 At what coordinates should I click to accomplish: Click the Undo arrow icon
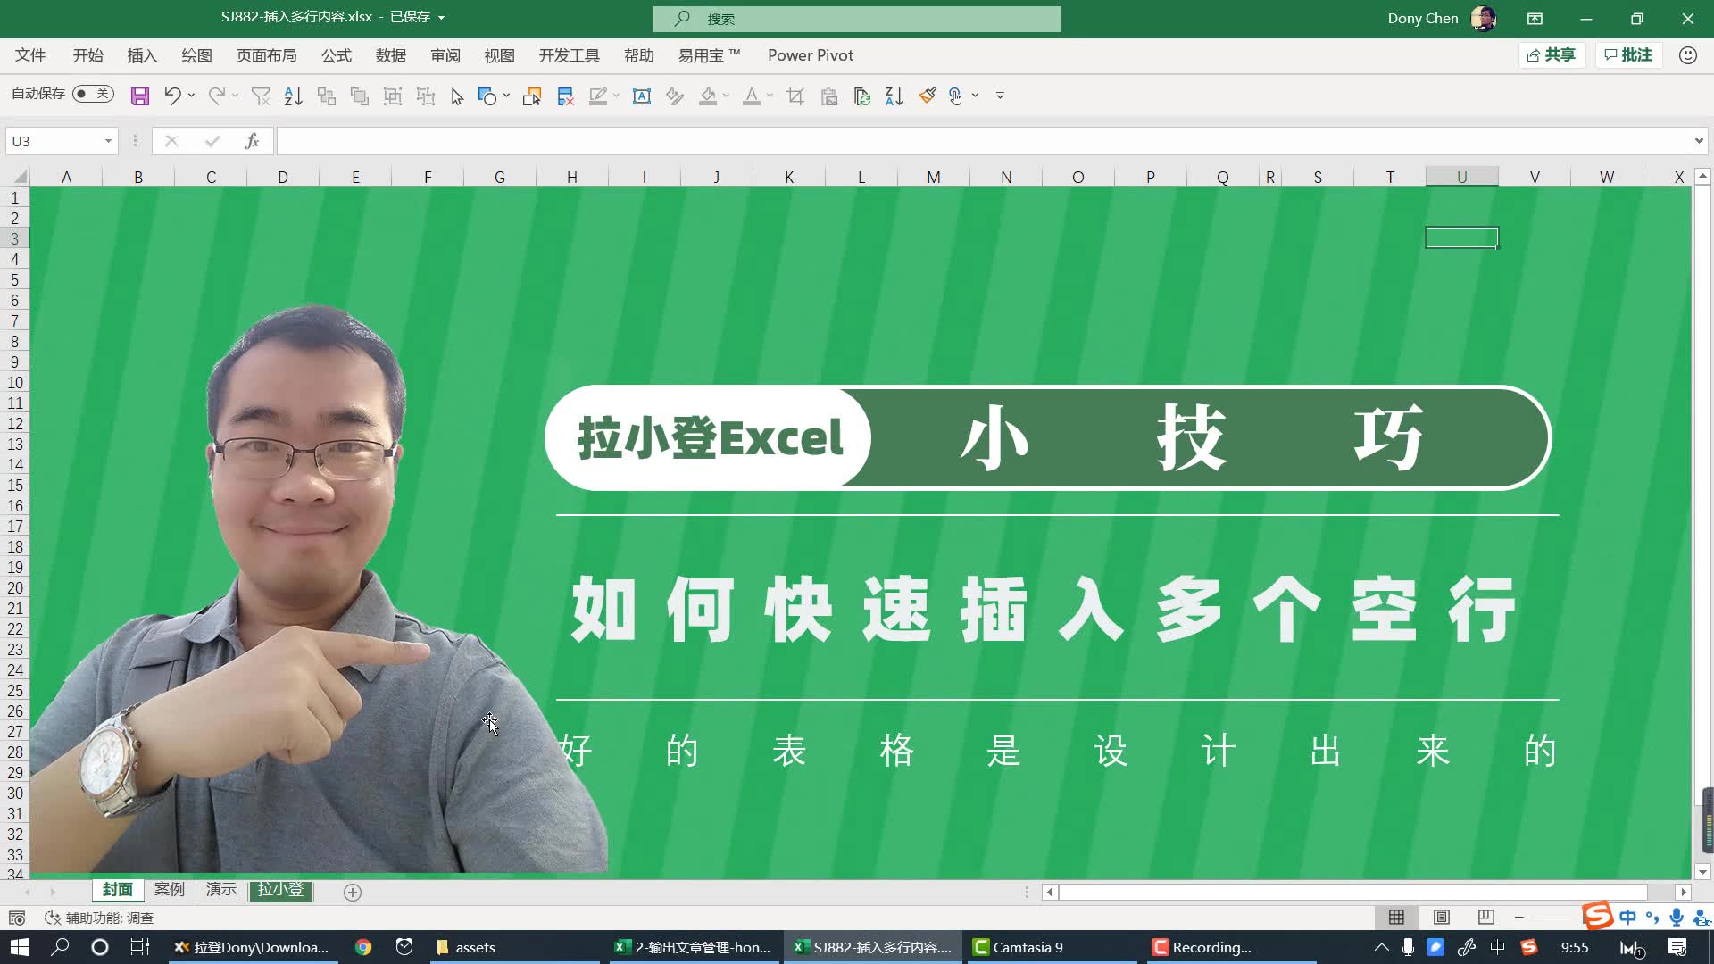172,96
